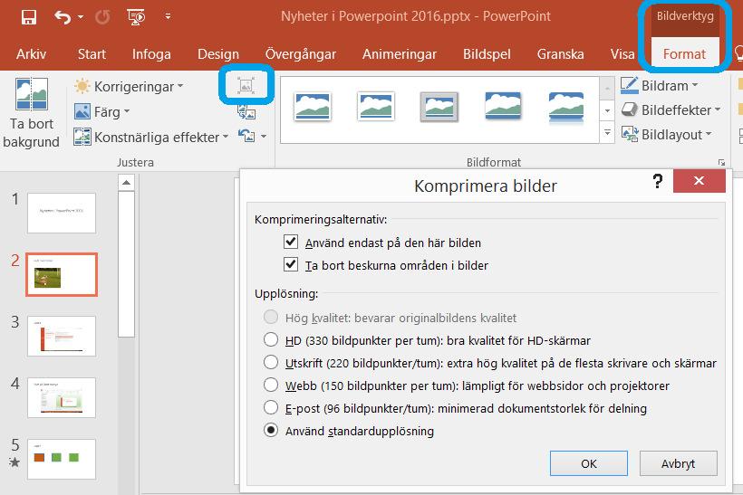The height and width of the screenshot is (495, 743).
Task: Select slide 5 thumbnail
Action: point(62,459)
